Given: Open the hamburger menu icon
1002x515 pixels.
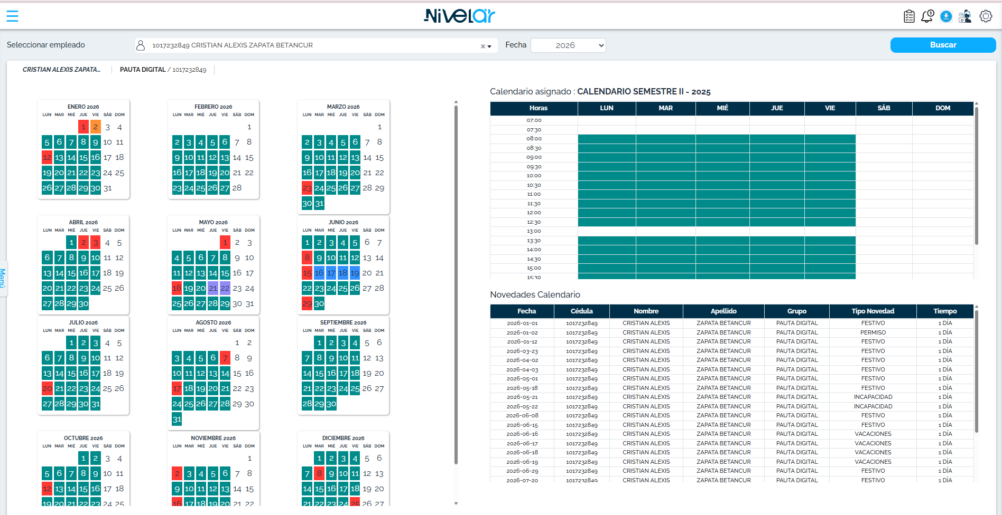Looking at the screenshot, I should [12, 16].
